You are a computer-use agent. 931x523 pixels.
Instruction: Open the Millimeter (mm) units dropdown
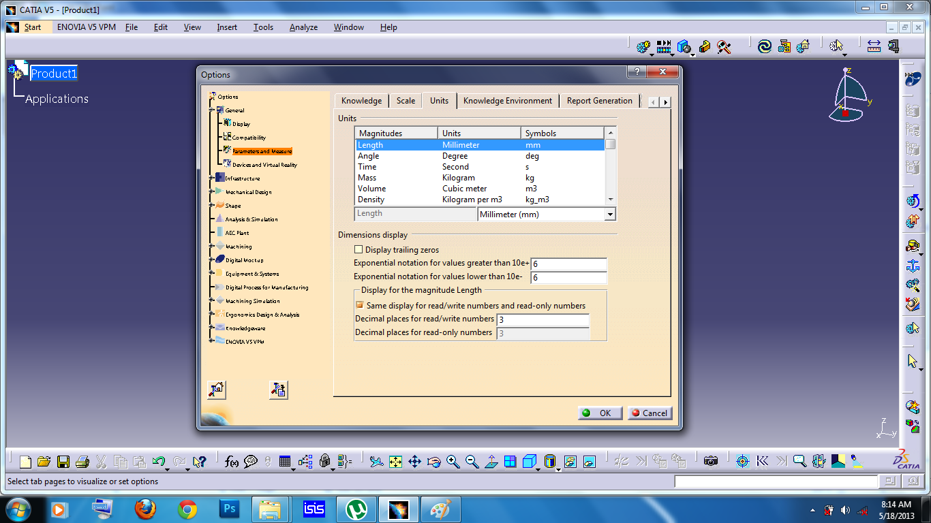(x=609, y=214)
